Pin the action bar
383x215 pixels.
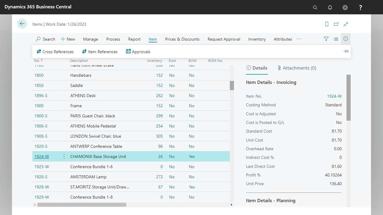coord(346,51)
